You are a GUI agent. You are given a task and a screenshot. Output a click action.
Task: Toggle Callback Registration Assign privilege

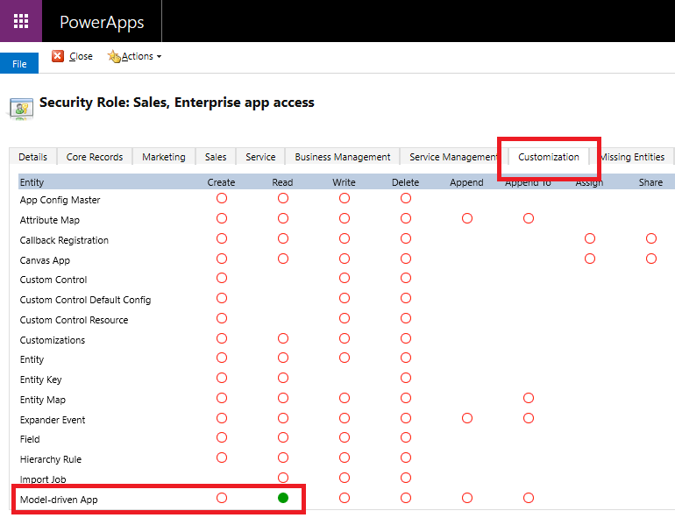pos(589,238)
